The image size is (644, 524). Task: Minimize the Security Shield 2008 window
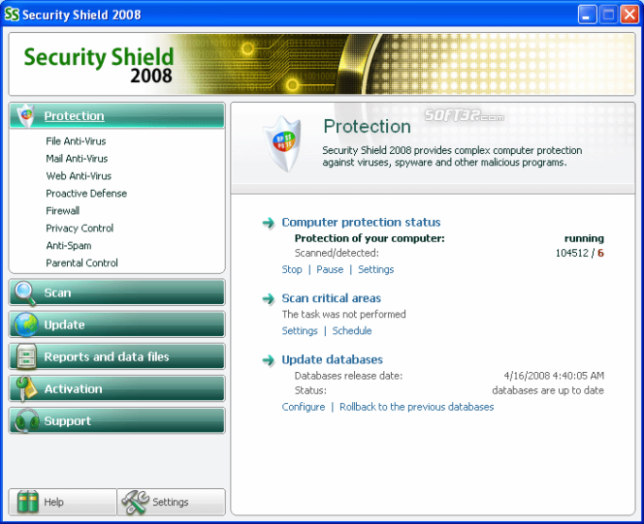tap(587, 15)
